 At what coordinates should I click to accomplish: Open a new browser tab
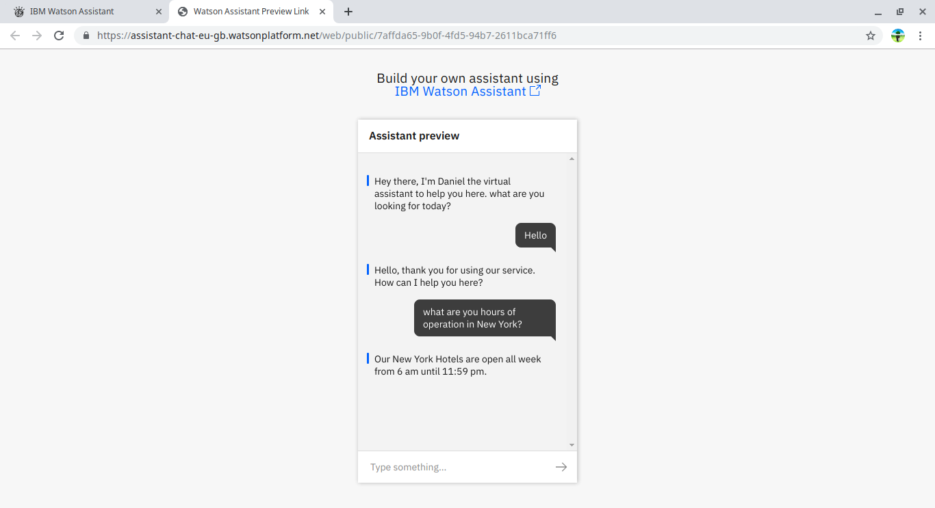click(348, 12)
